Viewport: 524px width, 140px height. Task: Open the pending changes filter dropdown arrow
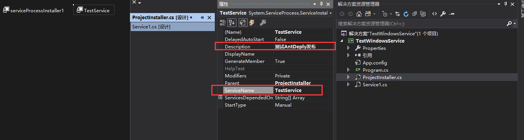[x=391, y=14]
